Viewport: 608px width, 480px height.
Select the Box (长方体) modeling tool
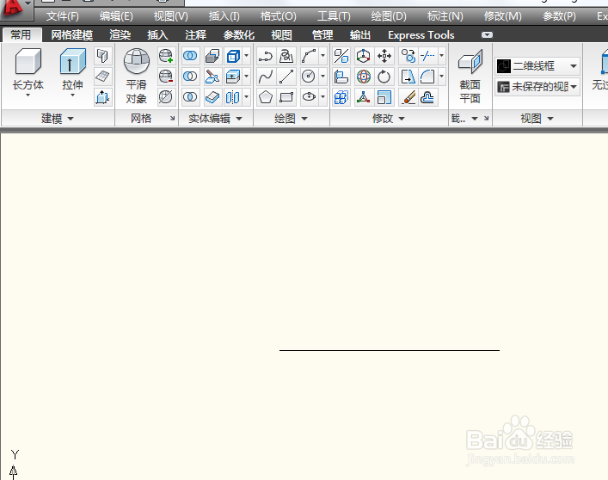click(28, 69)
